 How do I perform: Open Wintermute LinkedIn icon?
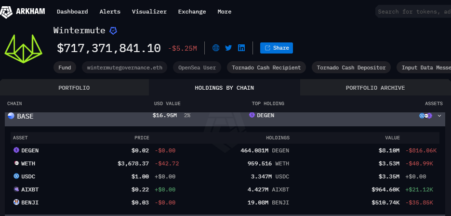point(241,48)
